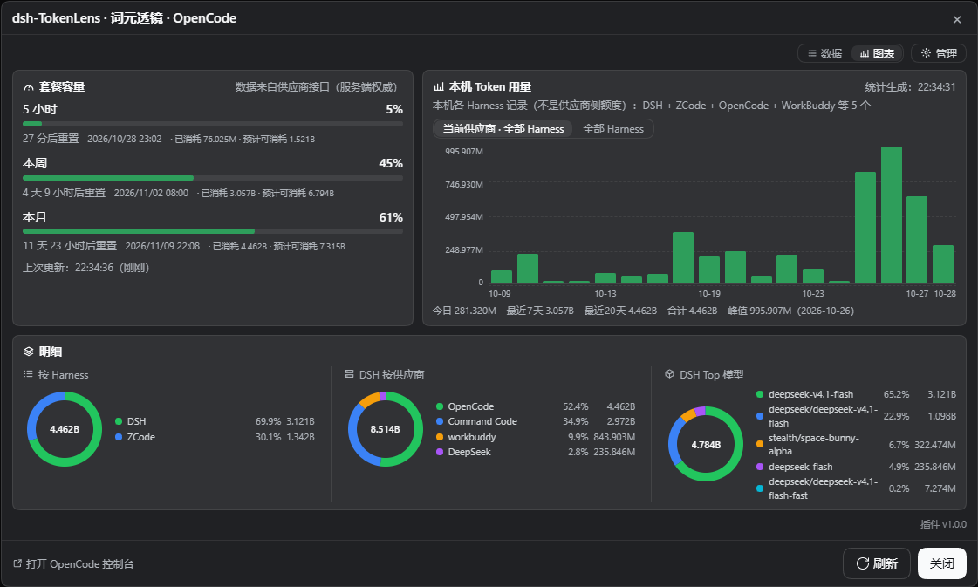The image size is (978, 587).
Task: Click the 本周 quota progress bar
Action: [213, 178]
